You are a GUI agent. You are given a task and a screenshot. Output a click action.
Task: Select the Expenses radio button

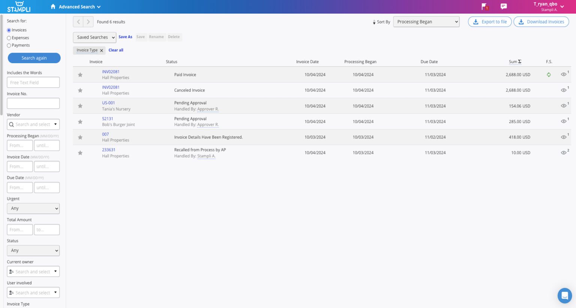tap(9, 37)
